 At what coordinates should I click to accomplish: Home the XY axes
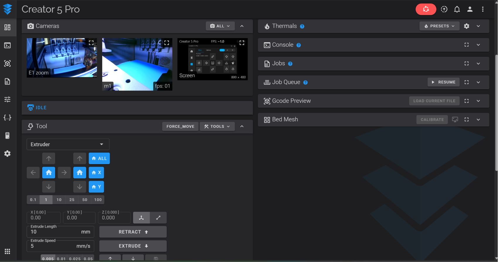point(49,173)
